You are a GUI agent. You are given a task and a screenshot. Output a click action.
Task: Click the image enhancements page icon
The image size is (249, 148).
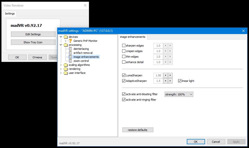click(x=70, y=57)
